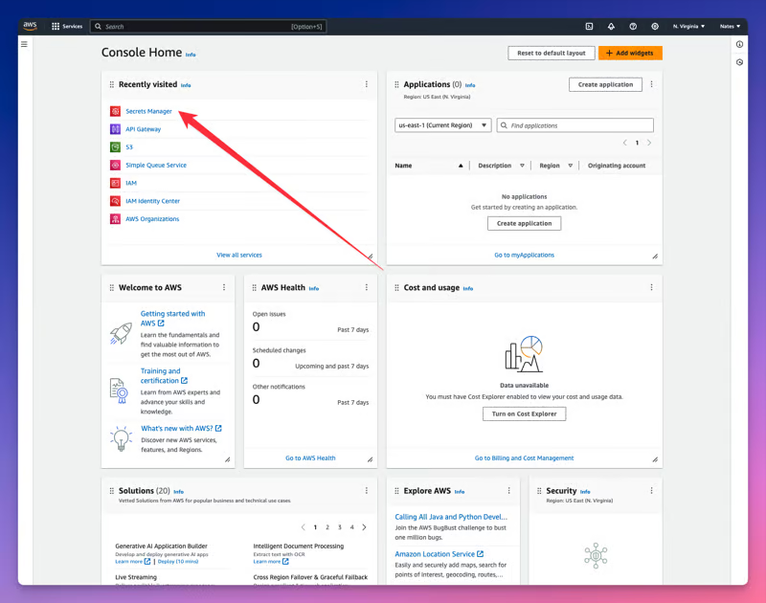766x603 pixels.
Task: Click the IAM Identity Center icon
Action: coord(115,201)
